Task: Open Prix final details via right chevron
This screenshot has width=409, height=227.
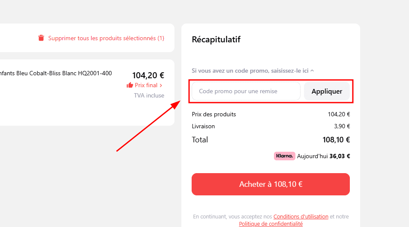Action: coord(161,85)
